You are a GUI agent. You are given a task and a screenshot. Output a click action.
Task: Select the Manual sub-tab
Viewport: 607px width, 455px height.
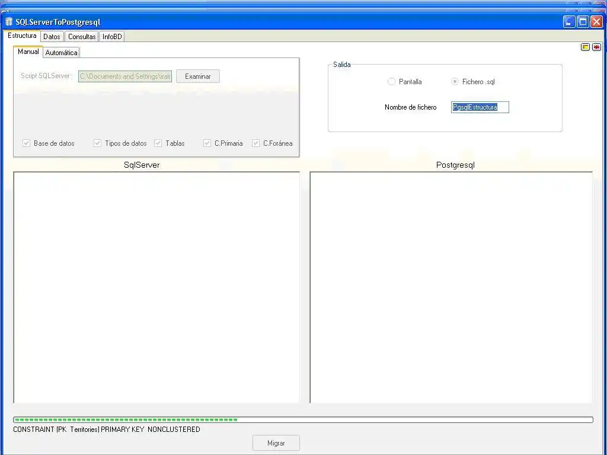28,52
